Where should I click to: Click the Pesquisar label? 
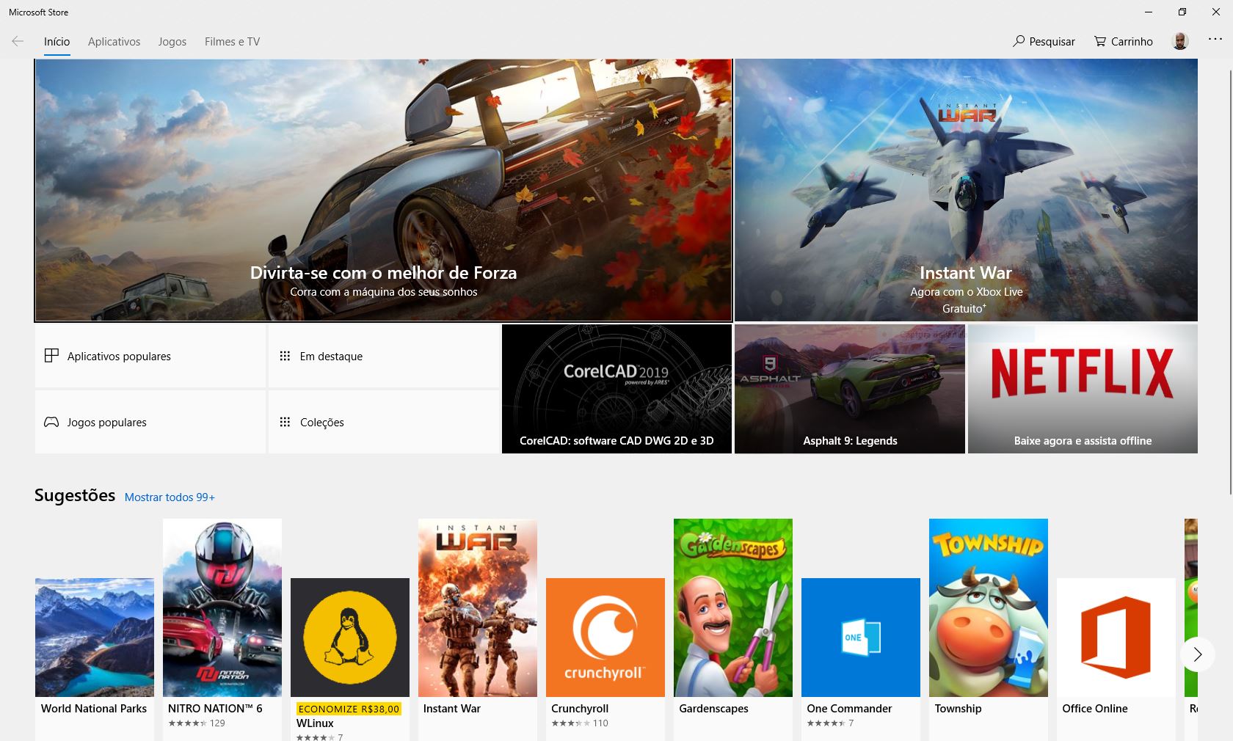[x=1052, y=42]
